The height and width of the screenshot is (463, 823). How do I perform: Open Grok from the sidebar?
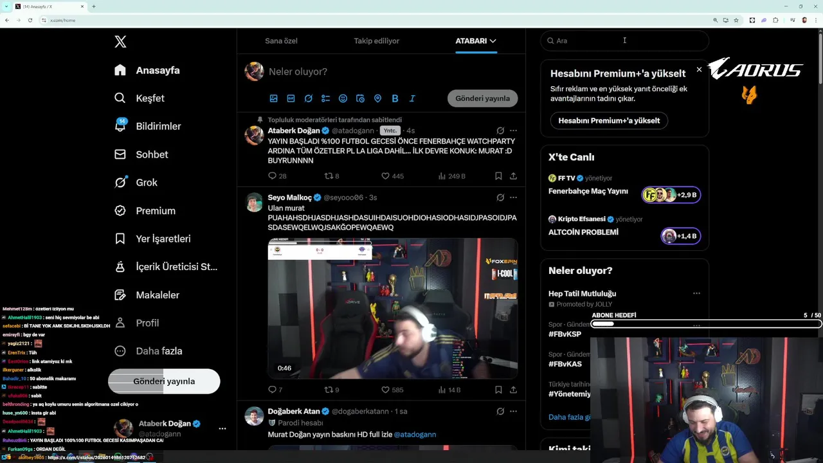[136, 183]
